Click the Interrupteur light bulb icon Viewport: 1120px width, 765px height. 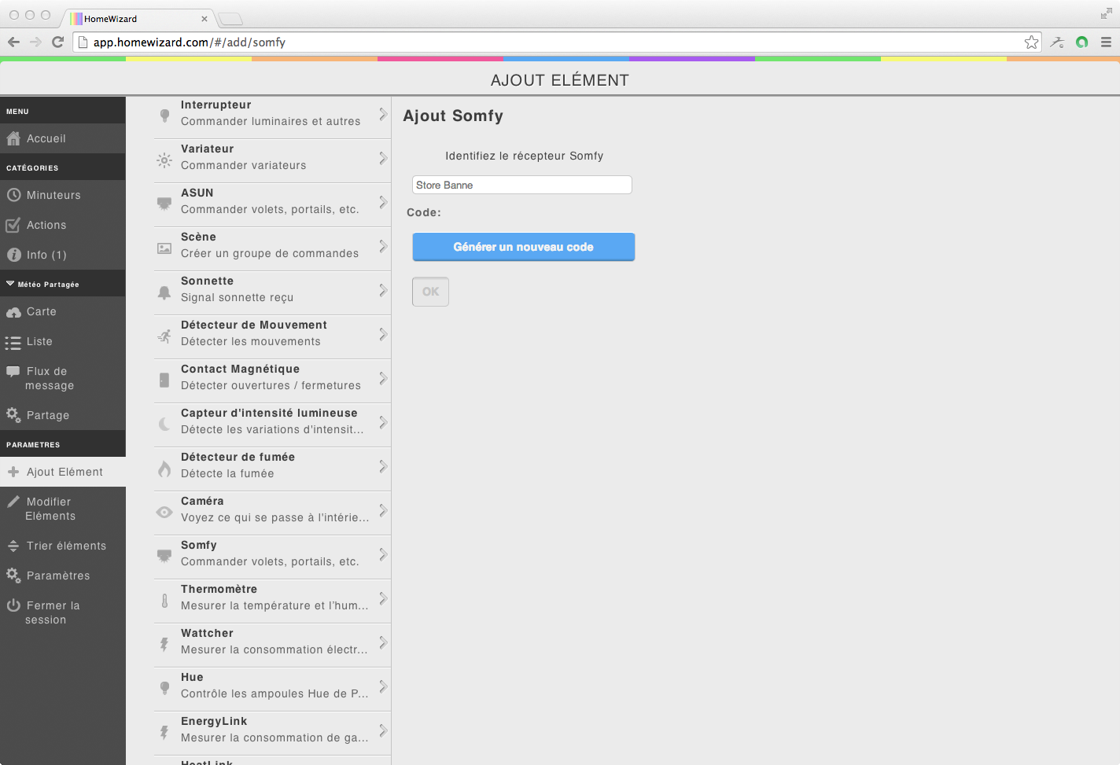point(164,116)
